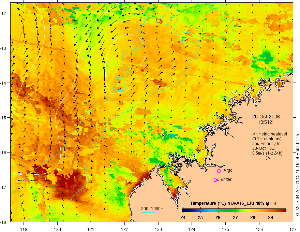Click the 'Argo' legend label
300x232 pixels.
228,170
